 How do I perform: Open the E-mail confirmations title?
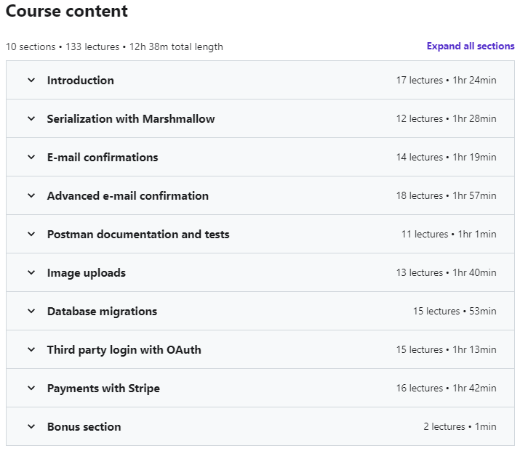103,158
